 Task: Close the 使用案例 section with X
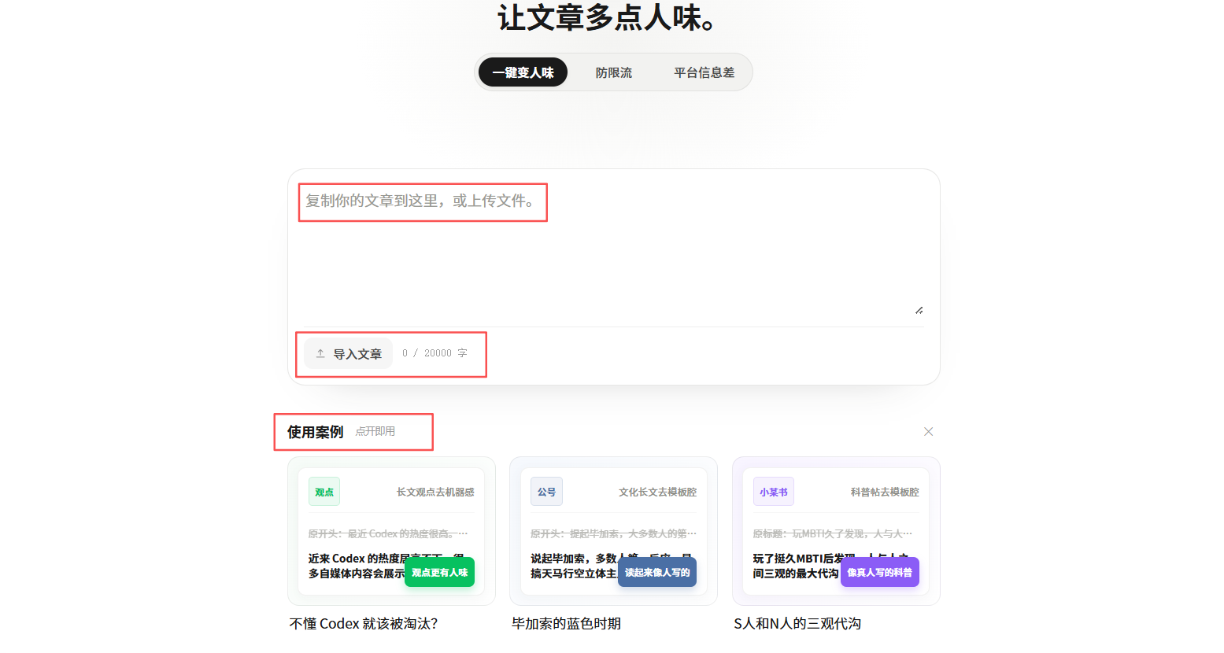point(928,431)
